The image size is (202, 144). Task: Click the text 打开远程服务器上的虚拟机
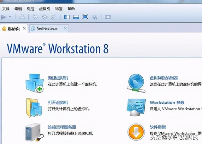pos(70,134)
